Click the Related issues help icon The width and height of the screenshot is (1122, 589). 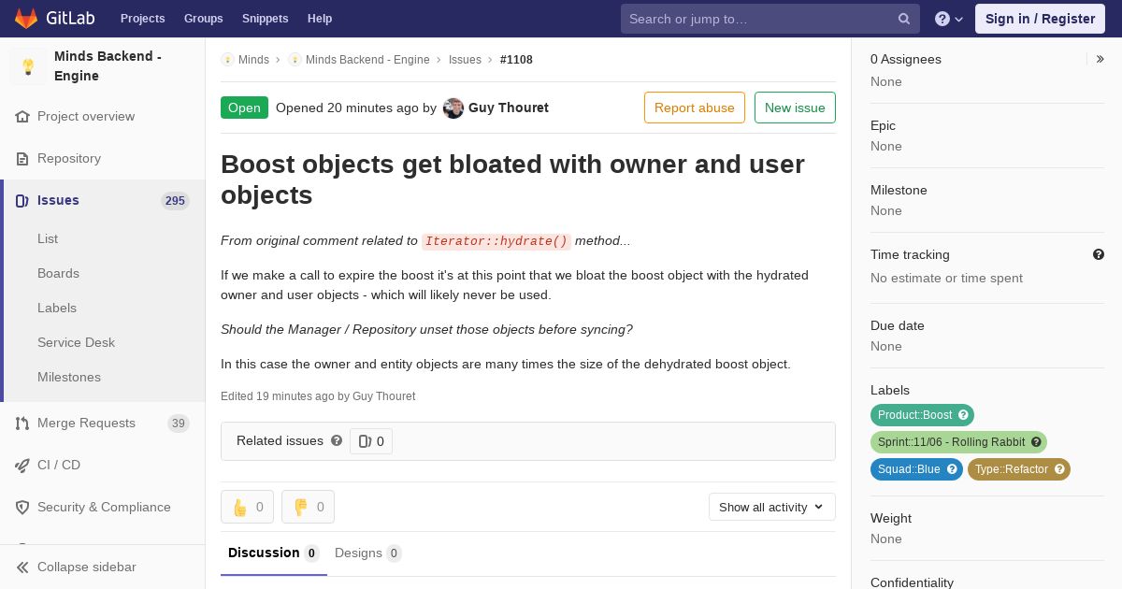[337, 440]
